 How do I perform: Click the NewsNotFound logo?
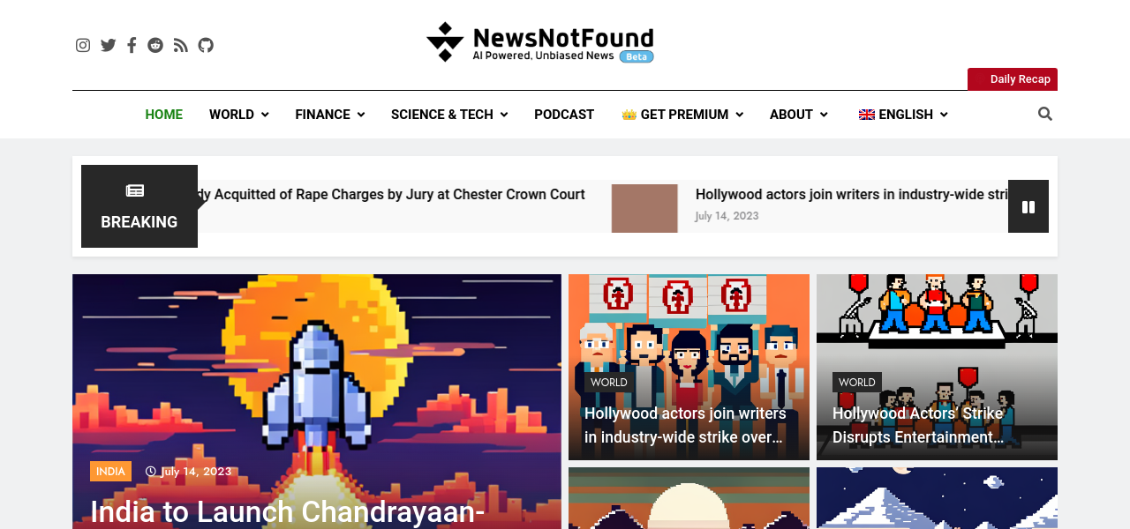coord(540,42)
